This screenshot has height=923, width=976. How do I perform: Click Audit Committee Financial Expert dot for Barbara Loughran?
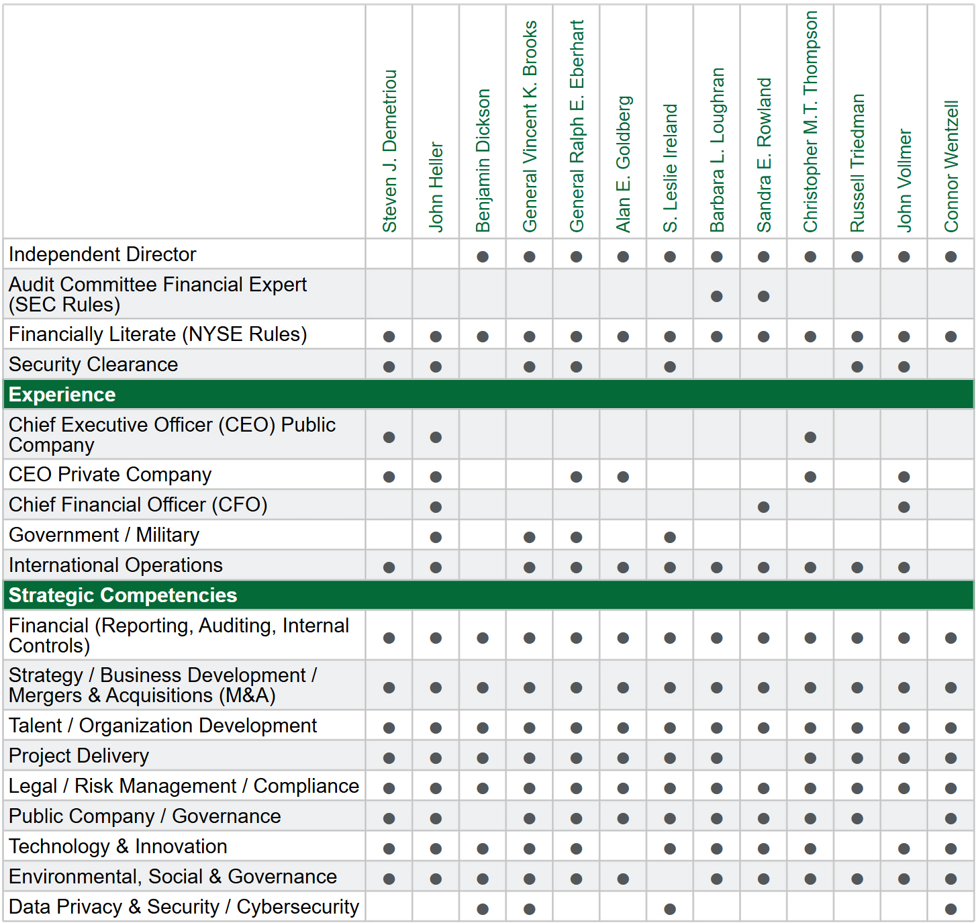pos(717,296)
